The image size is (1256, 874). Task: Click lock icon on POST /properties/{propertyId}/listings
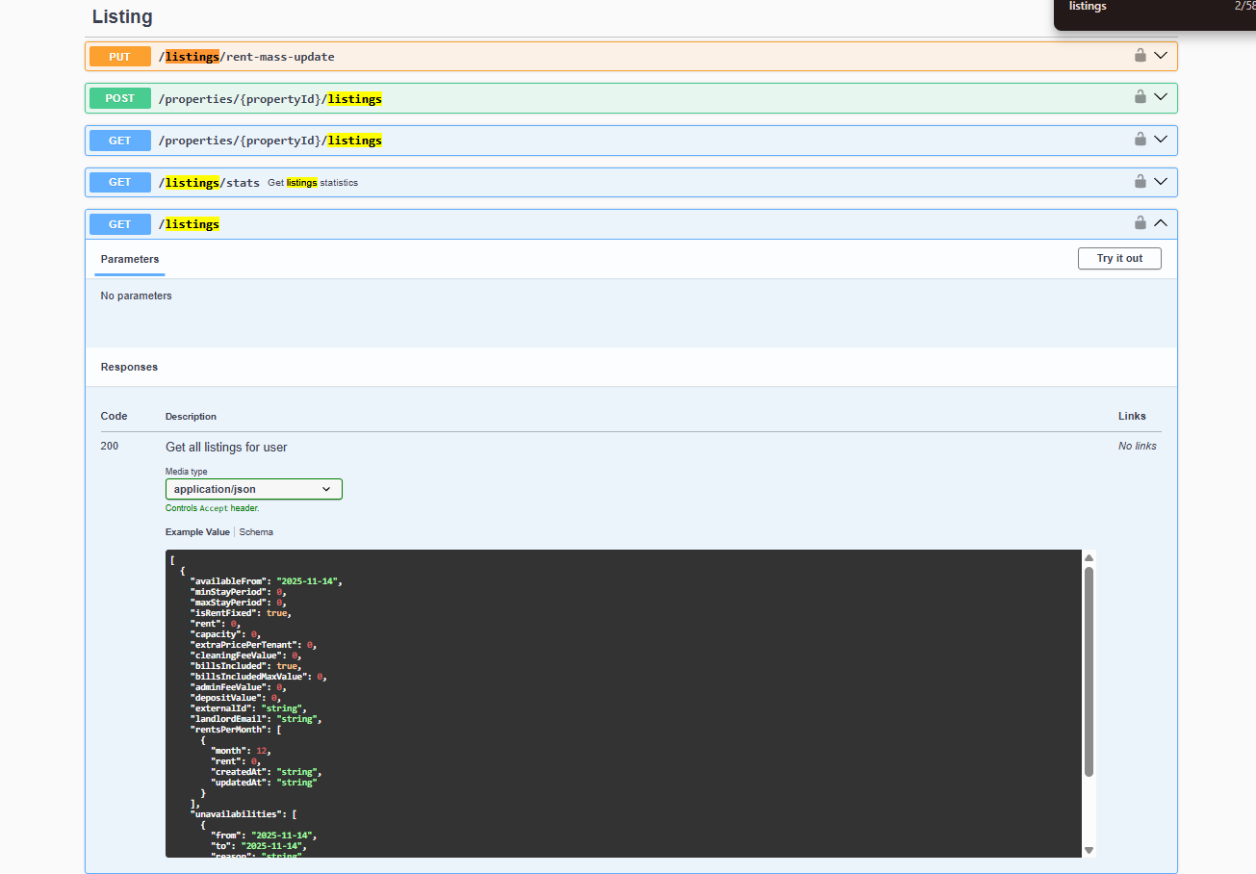click(1140, 97)
